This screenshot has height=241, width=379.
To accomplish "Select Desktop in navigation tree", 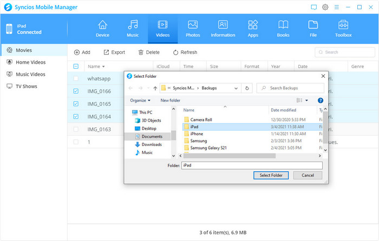I will 146,129.
